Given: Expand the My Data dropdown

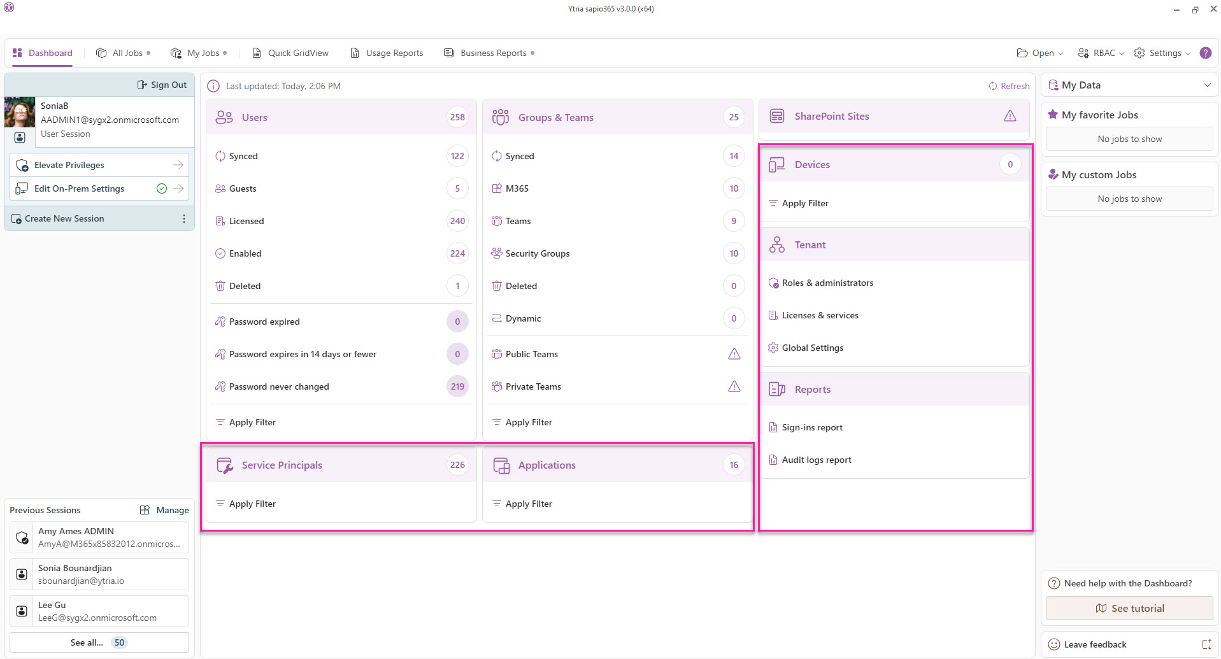Looking at the screenshot, I should pyautogui.click(x=1207, y=85).
